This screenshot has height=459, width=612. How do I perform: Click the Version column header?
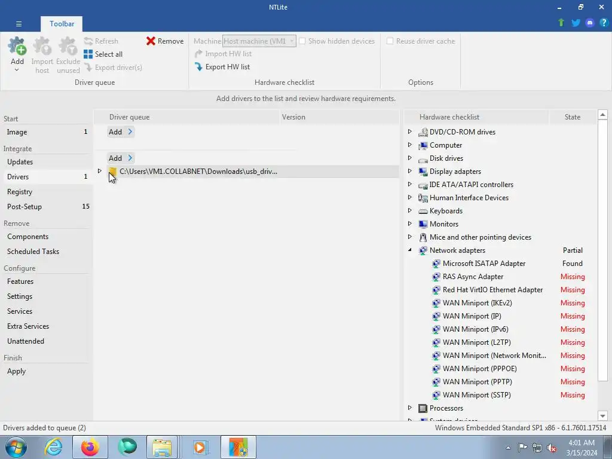339,117
